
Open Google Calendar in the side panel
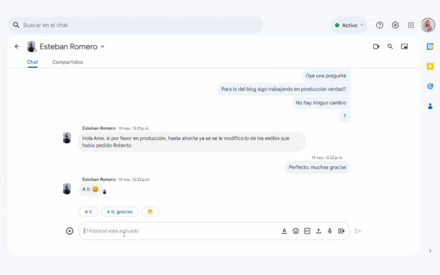pos(430,47)
